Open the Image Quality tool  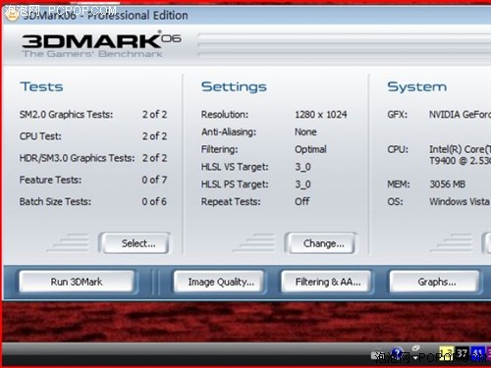tap(219, 282)
